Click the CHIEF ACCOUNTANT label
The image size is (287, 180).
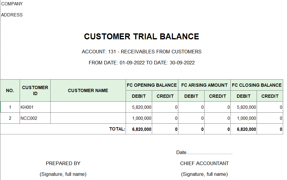coord(205,163)
